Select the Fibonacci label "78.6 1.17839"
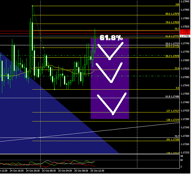The image size is (191, 174). 172,22
